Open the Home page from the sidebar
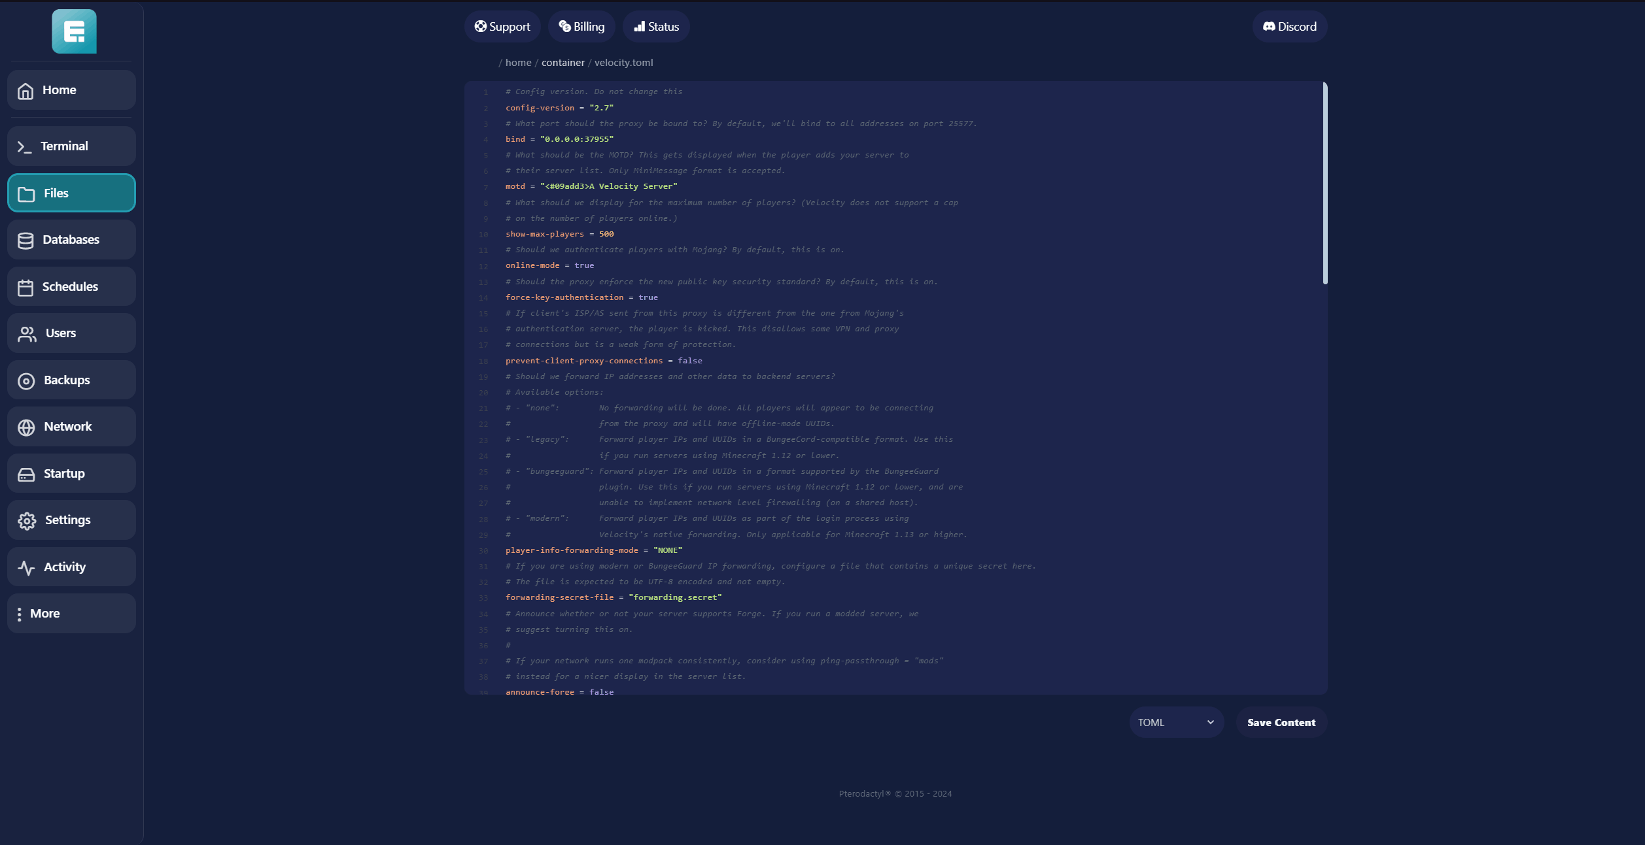This screenshot has width=1645, height=845. 71,90
